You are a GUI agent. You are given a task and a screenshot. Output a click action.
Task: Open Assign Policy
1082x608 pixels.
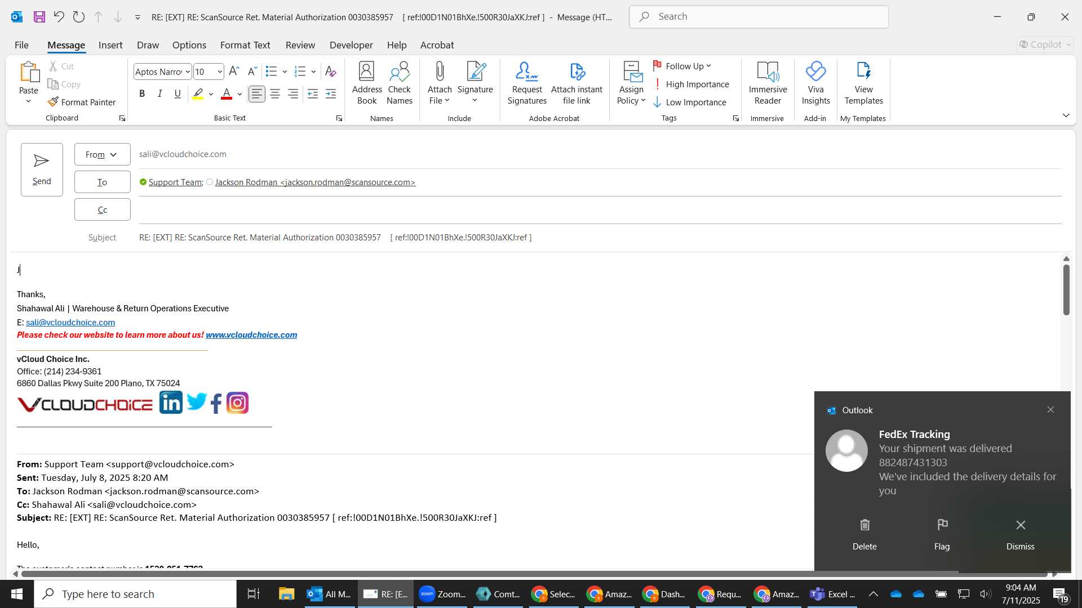coord(631,83)
